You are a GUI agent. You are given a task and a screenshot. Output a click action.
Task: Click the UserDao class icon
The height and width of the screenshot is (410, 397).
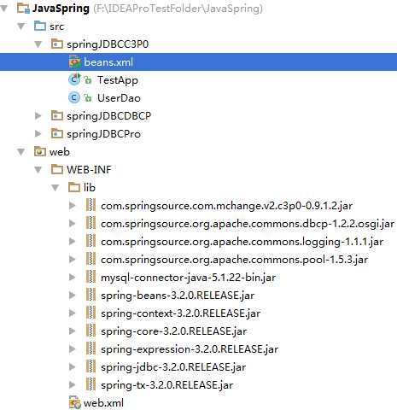pos(74,97)
